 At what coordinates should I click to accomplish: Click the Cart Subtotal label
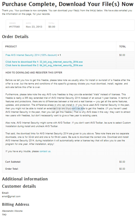(x=13, y=162)
